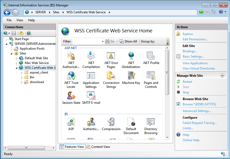Click the Forward navigation arrow
This screenshot has height=159, width=230.
[x=15, y=12]
